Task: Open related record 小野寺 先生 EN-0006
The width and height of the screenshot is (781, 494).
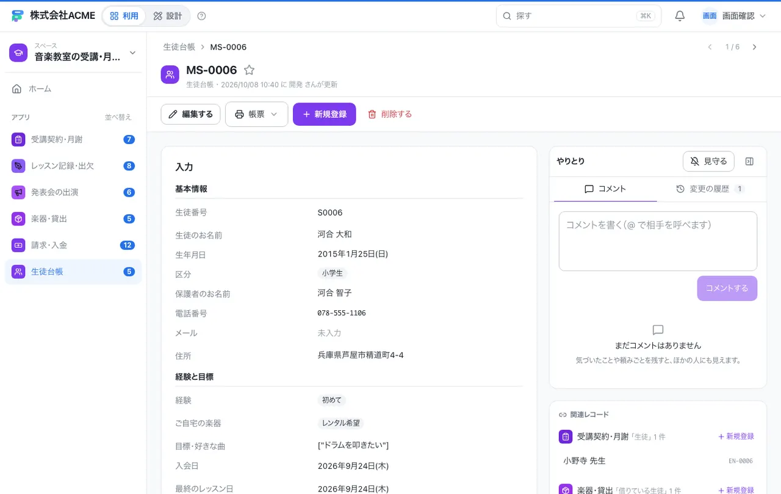Action: point(658,460)
